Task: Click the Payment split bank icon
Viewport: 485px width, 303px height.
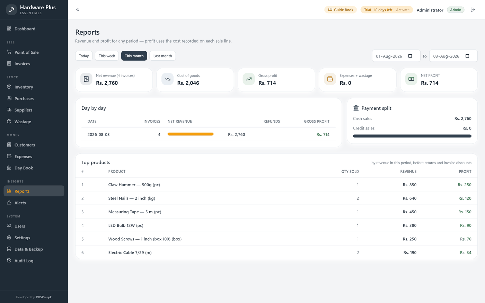Action: tap(356, 108)
